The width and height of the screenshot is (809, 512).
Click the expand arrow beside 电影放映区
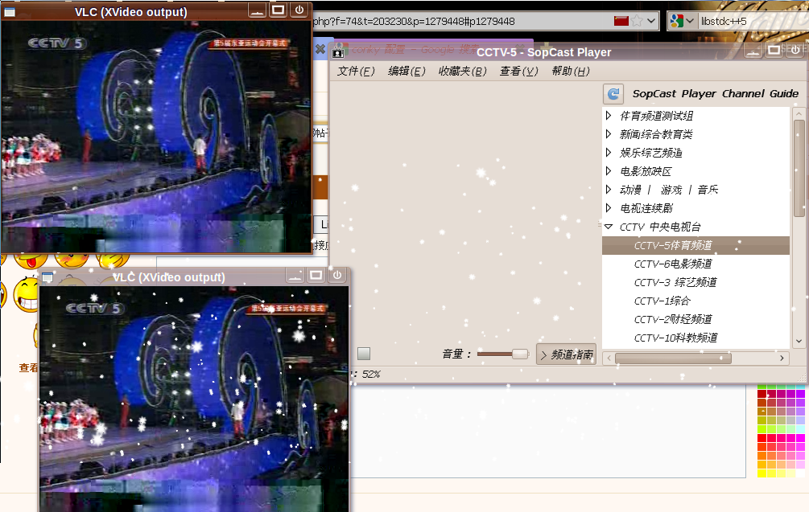[609, 171]
